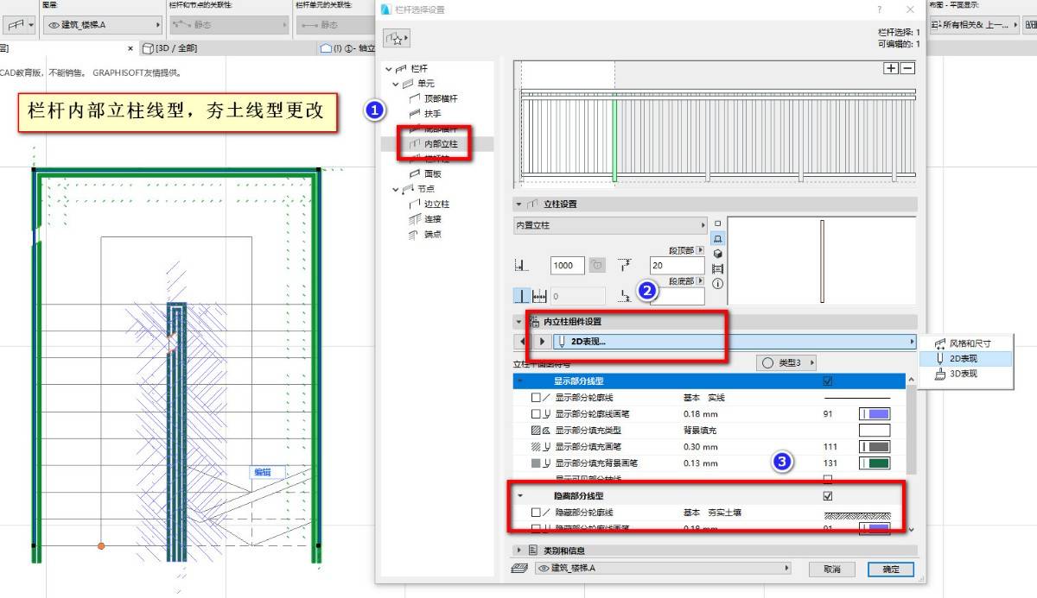Open the 类型3 symbol type dropdown

pyautogui.click(x=786, y=363)
